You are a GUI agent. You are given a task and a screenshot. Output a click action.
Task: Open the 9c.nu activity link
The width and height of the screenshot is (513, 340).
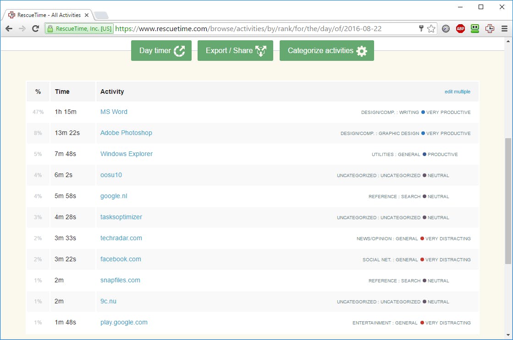108,302
